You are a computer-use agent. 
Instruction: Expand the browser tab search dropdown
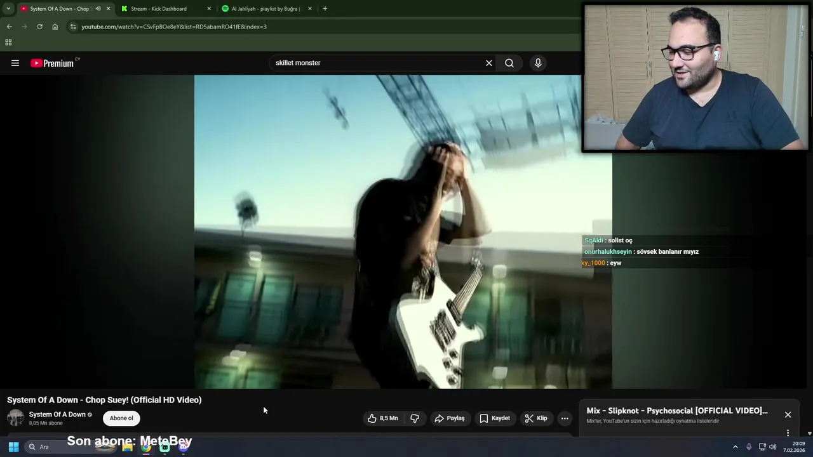[x=8, y=9]
